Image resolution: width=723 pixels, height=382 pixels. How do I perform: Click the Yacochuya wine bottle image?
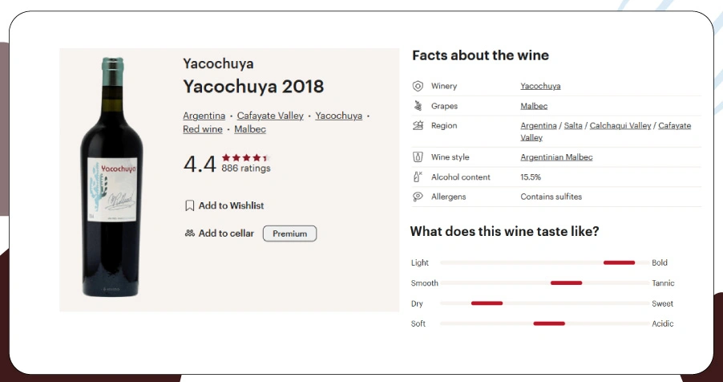coord(111,178)
